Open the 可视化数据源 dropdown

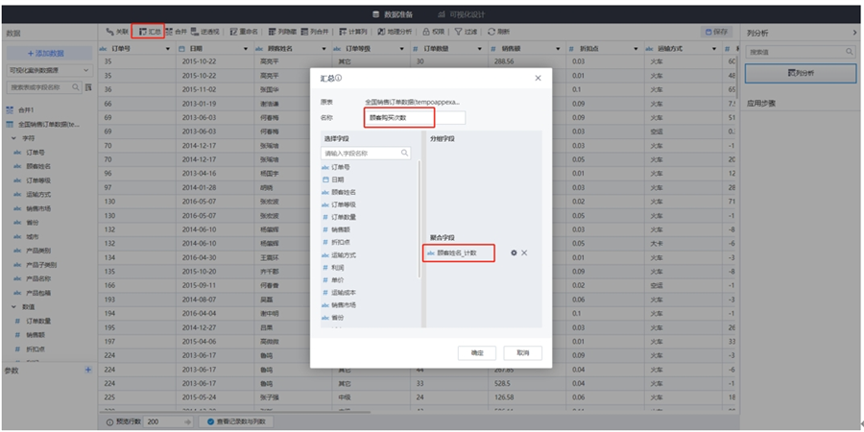point(47,70)
